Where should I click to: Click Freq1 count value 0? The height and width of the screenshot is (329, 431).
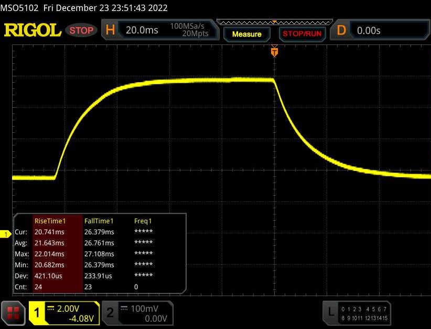136,287
